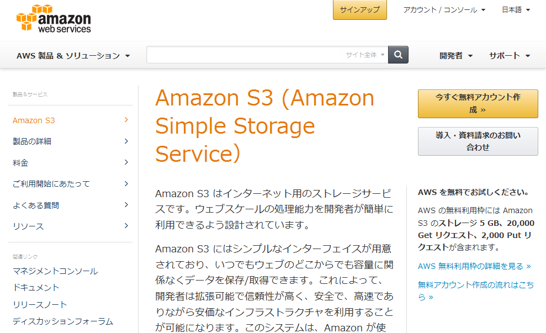Click the 導入・資料請求のお問い合わせ button
The width and height of the screenshot is (546, 333).
point(478,141)
